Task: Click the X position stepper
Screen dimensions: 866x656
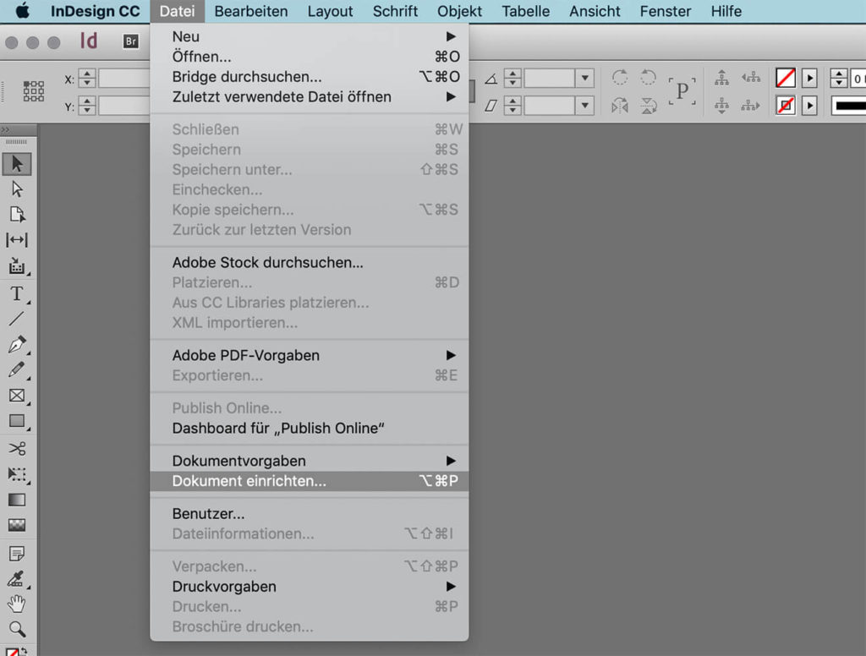Action: point(87,78)
